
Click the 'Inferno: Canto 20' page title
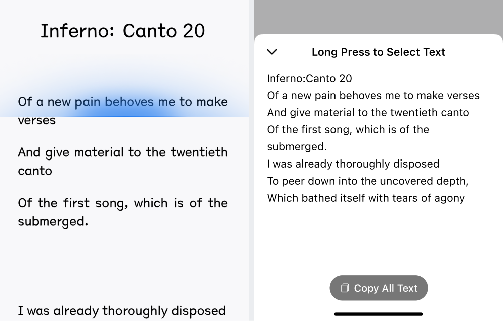tap(123, 31)
